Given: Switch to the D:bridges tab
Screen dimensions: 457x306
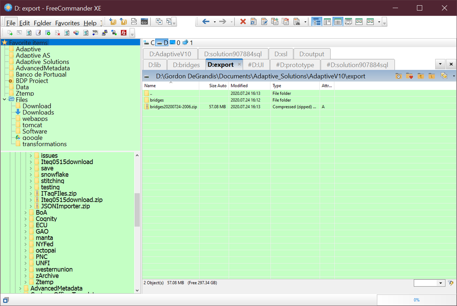Looking at the screenshot, I should (186, 65).
